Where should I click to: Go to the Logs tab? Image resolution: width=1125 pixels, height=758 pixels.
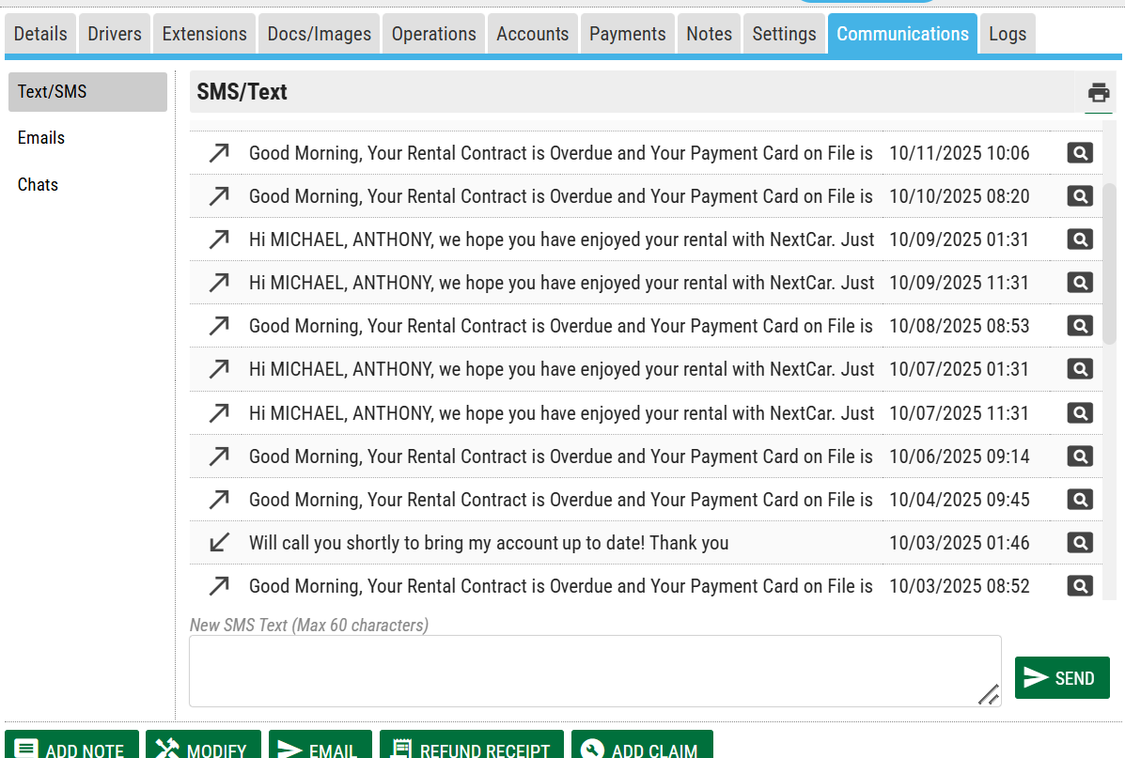(x=1007, y=34)
